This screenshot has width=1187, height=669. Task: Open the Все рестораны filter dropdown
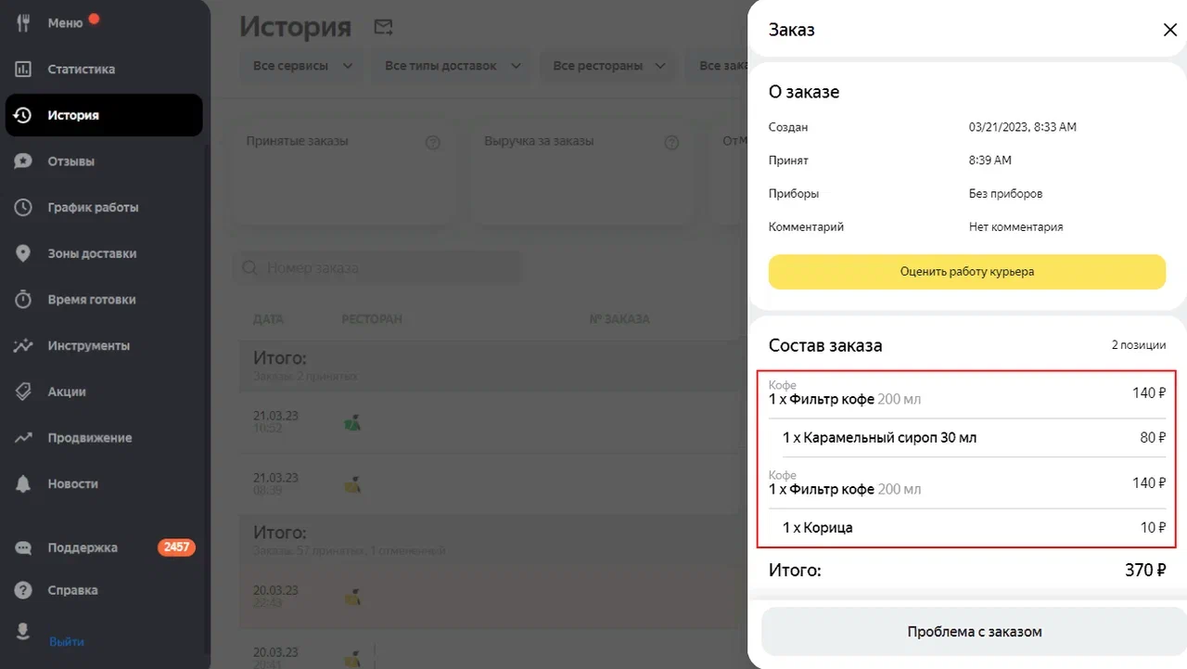[x=609, y=66]
